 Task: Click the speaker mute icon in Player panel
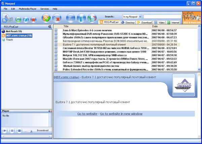coord(50,111)
